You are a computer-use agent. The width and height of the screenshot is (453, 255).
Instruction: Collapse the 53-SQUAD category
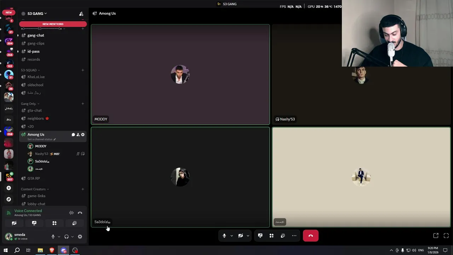pyautogui.click(x=30, y=70)
